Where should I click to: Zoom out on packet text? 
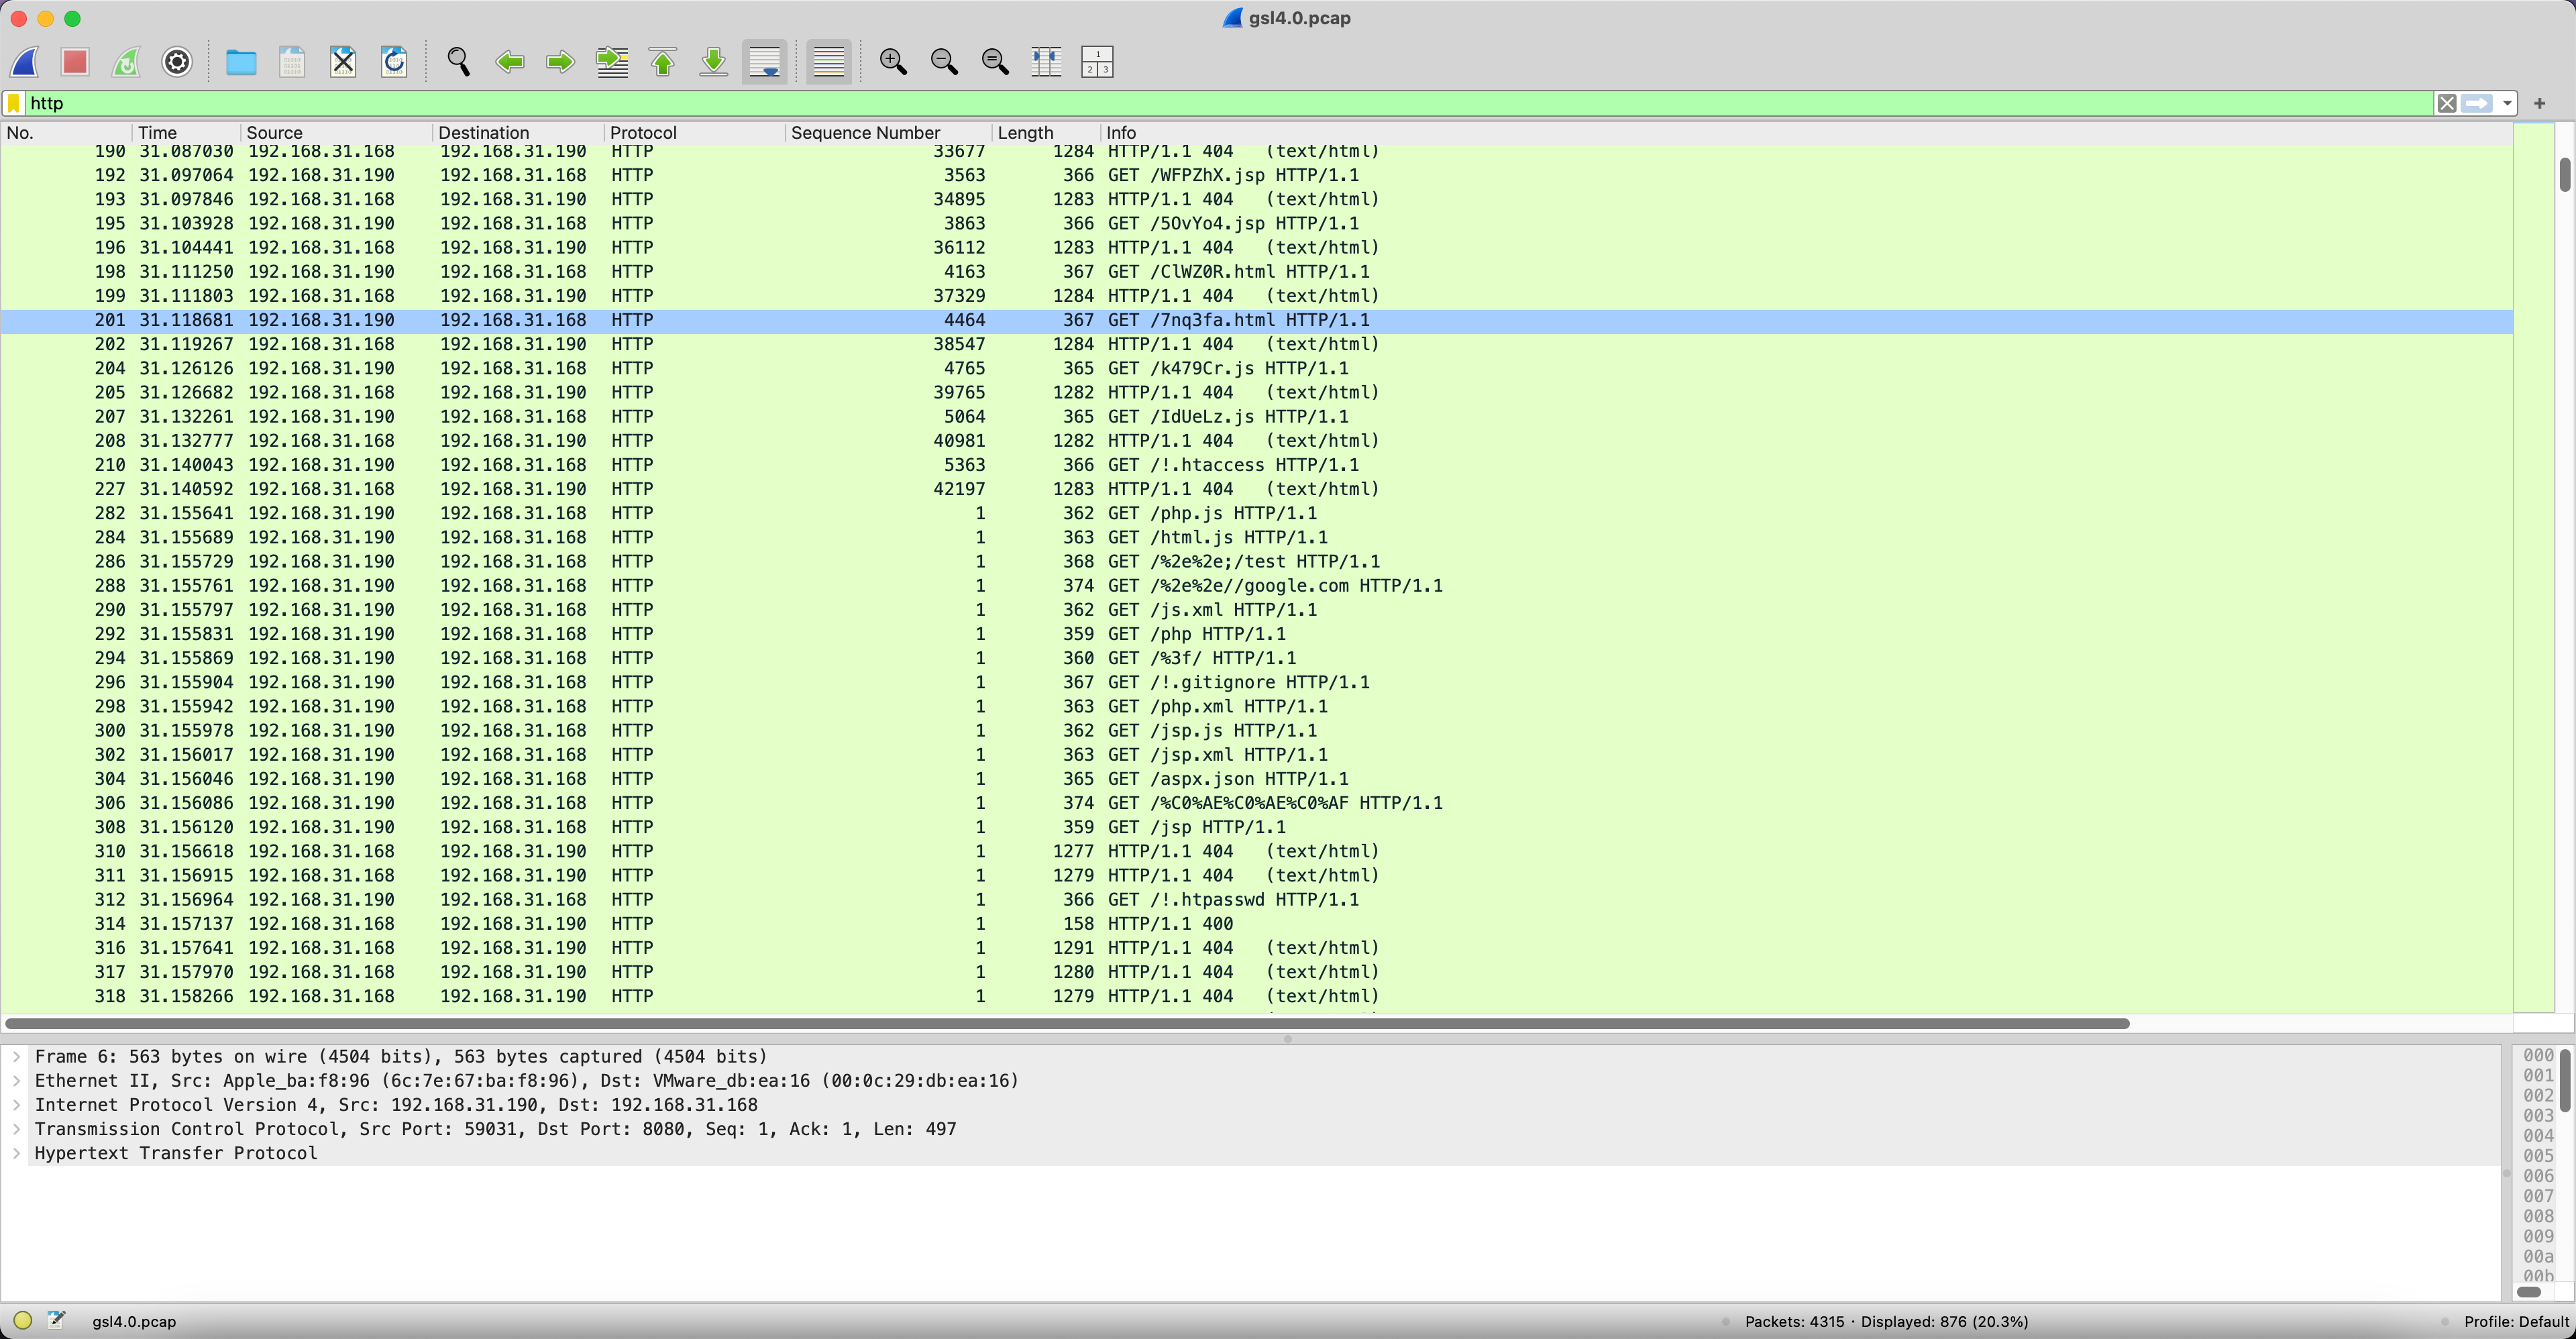tap(944, 62)
